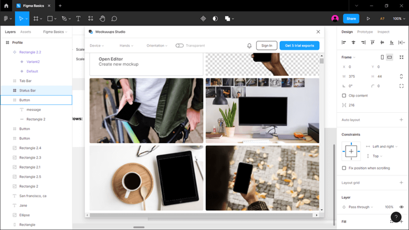
Task: Click the Present play icon
Action: pyautogui.click(x=368, y=19)
